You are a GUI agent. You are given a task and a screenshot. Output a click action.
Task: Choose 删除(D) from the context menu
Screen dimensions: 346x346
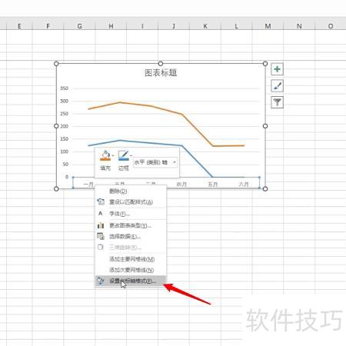(131, 191)
